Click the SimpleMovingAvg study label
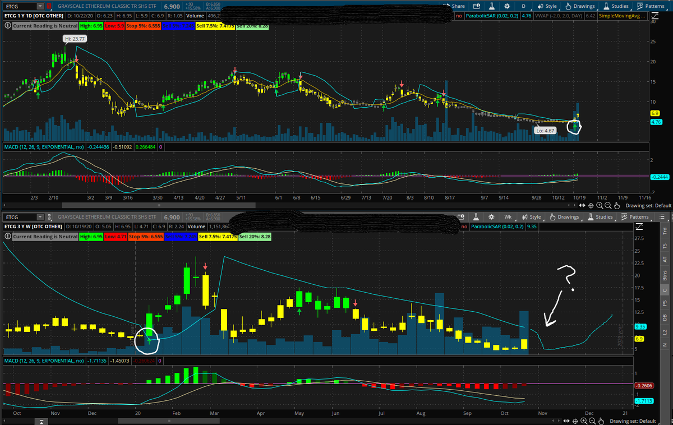This screenshot has width=673, height=425. point(623,16)
